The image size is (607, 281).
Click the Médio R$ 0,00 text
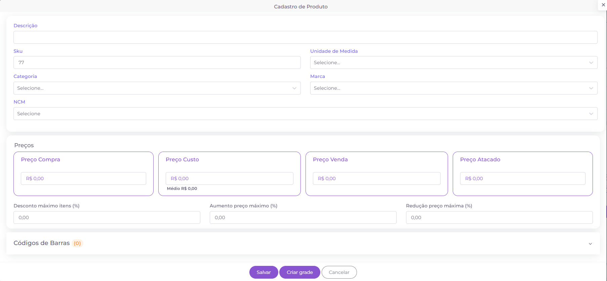(182, 189)
